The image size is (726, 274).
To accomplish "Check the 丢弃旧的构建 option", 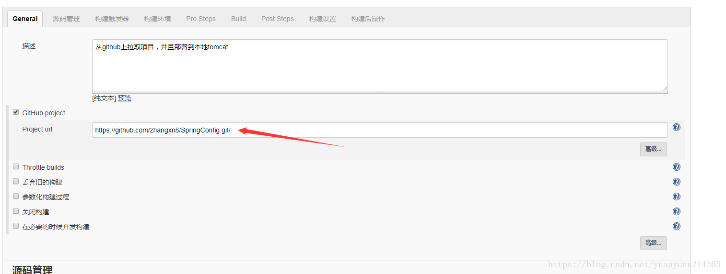I will click(x=16, y=182).
